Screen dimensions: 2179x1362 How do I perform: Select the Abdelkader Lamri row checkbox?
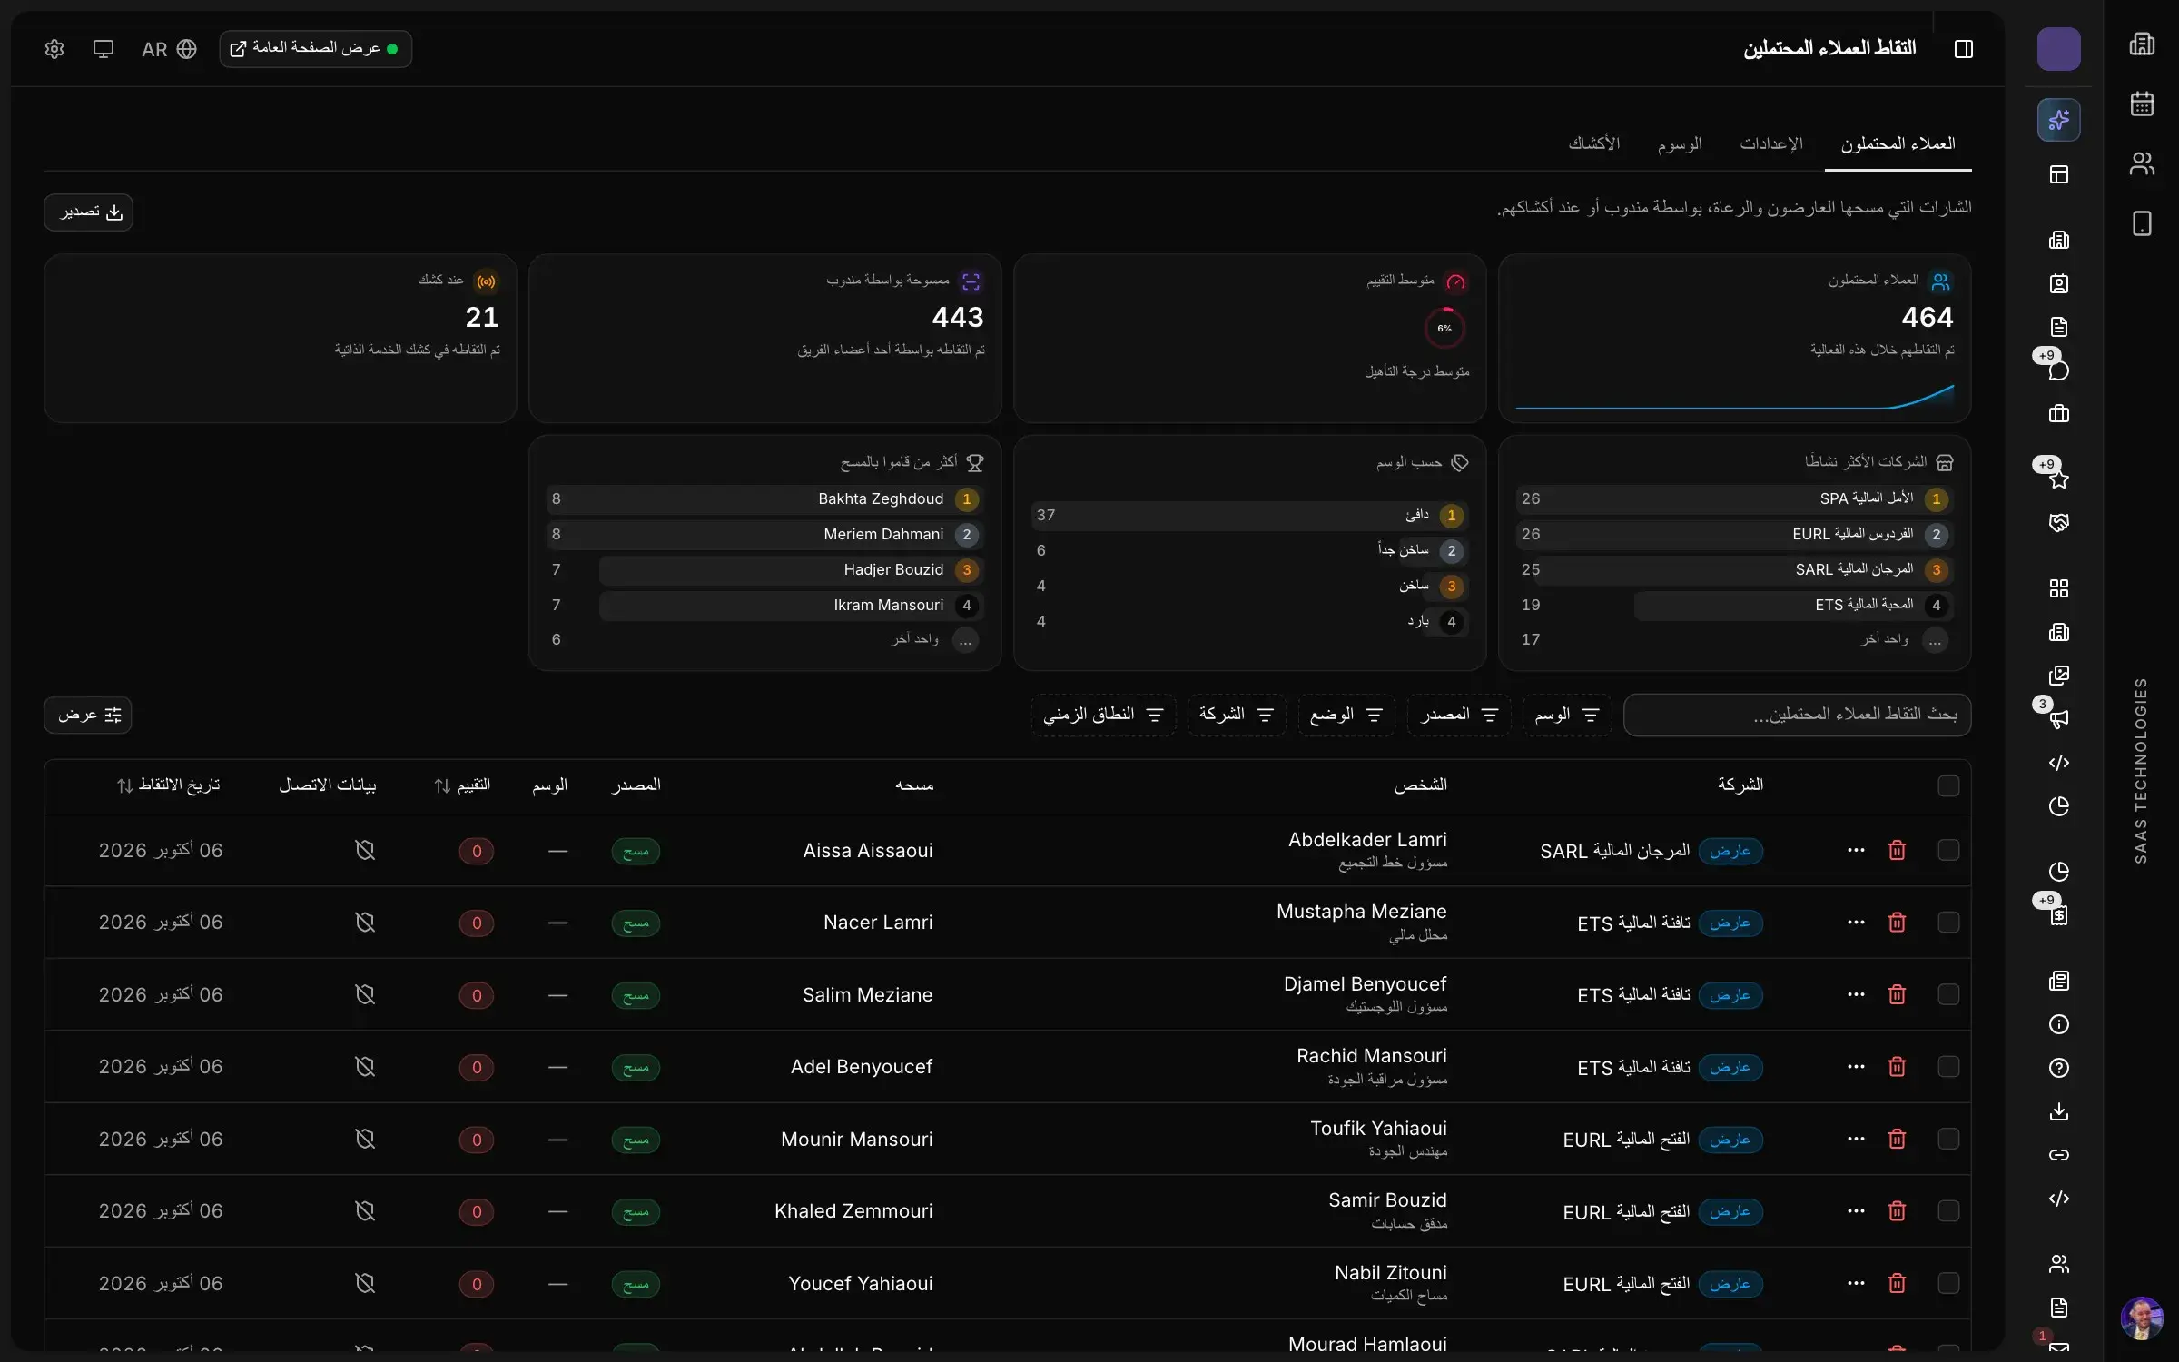coord(1948,850)
